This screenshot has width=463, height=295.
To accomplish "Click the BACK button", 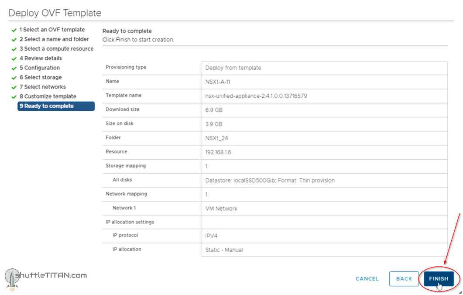I will (x=404, y=279).
